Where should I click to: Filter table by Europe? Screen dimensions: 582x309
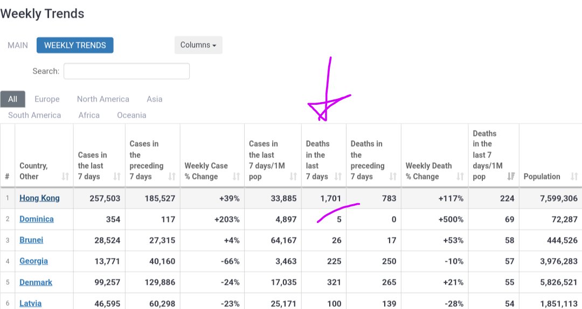tap(47, 99)
